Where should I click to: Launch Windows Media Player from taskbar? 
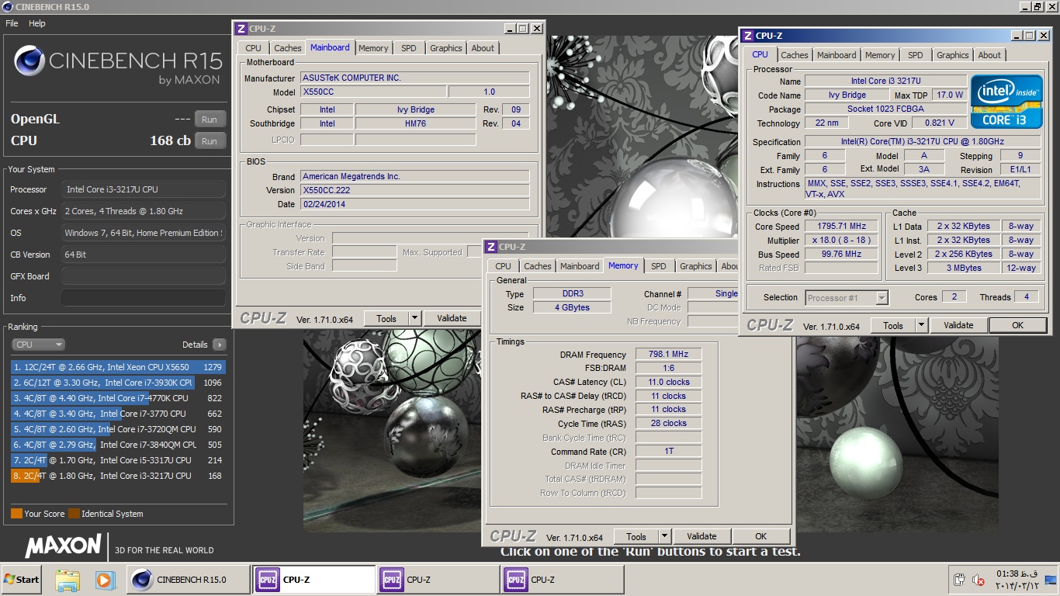pos(105,580)
